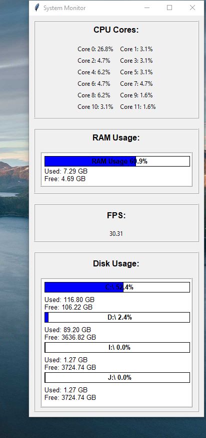Select the Core 0 usage label
This screenshot has height=438, width=206.
click(95, 49)
